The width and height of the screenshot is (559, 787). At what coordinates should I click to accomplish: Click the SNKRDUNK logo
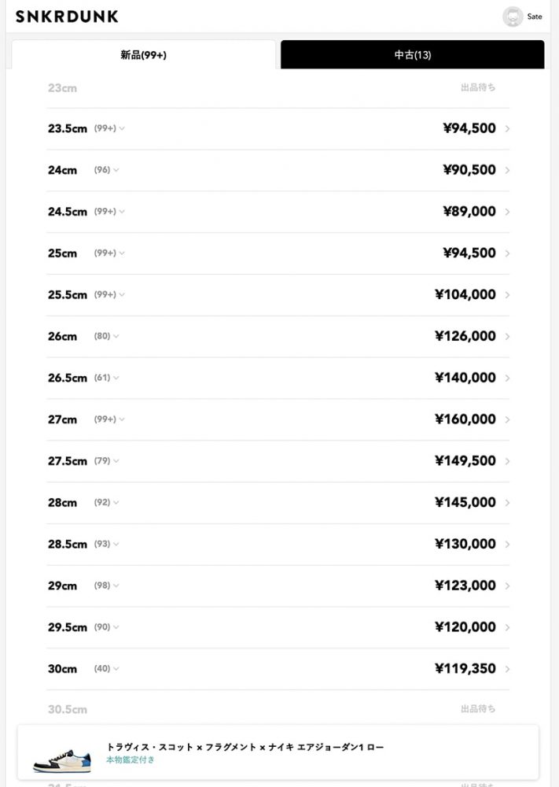[x=67, y=17]
